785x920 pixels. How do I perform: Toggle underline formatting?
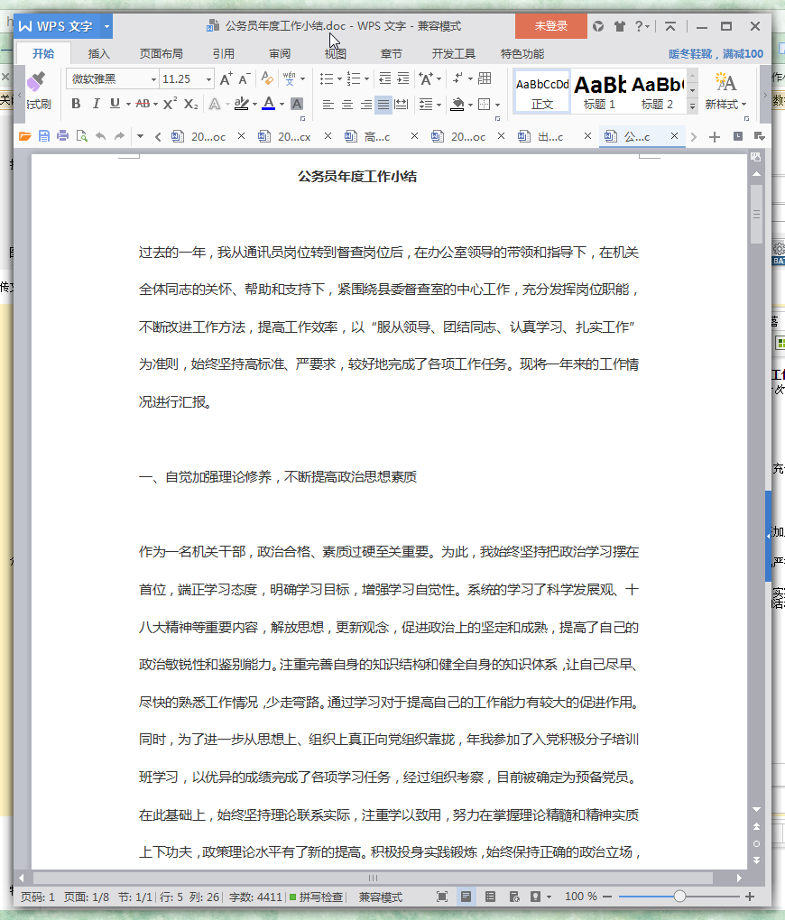(115, 104)
